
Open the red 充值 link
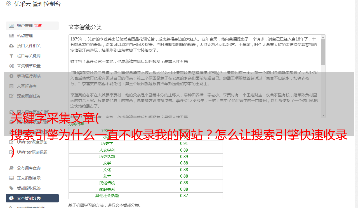pos(38,26)
